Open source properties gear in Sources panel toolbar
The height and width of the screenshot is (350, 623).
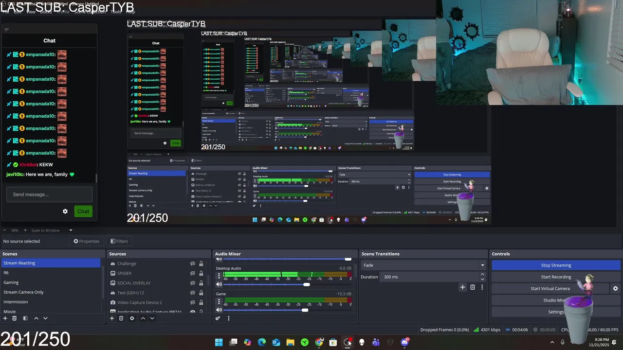pyautogui.click(x=132, y=318)
